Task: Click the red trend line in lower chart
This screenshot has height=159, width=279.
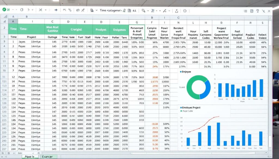Action: tap(203, 124)
